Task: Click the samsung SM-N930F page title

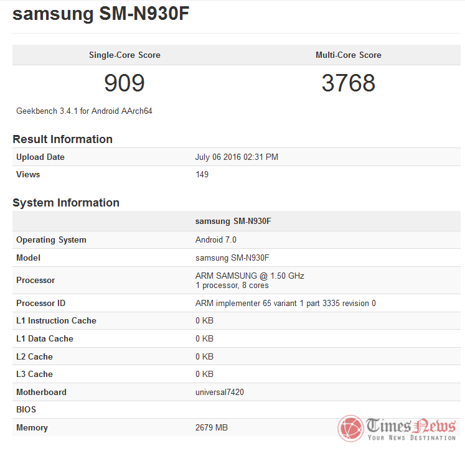Action: [101, 14]
